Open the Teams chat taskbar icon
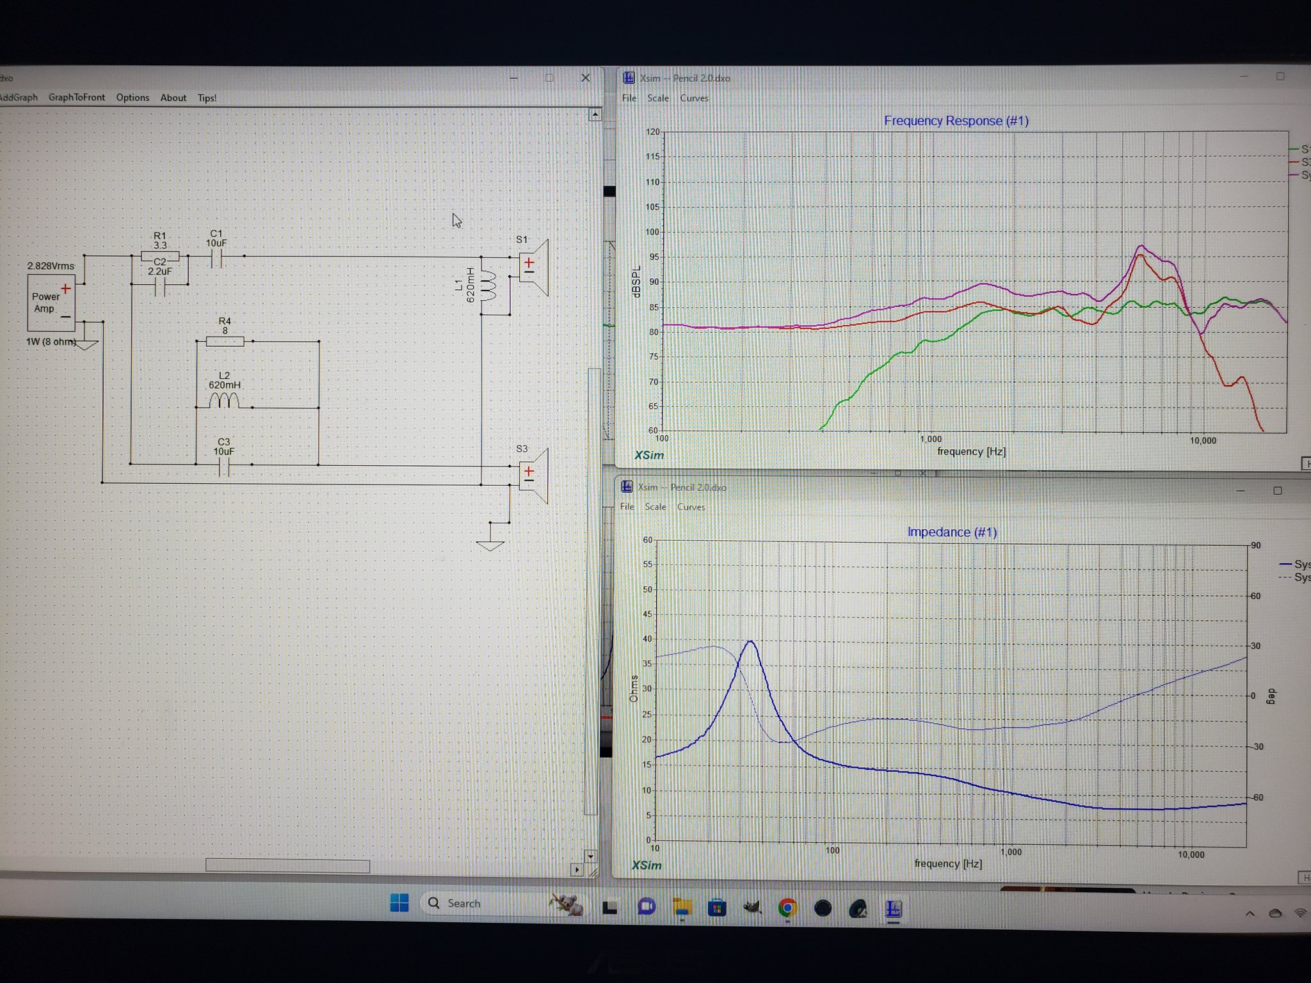 coord(647,907)
